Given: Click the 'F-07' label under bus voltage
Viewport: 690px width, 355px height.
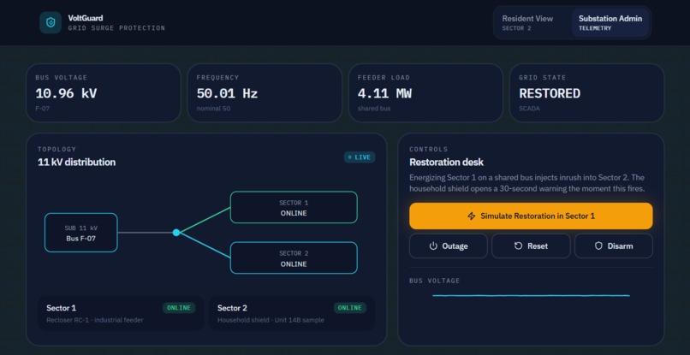Looking at the screenshot, I should pos(42,109).
